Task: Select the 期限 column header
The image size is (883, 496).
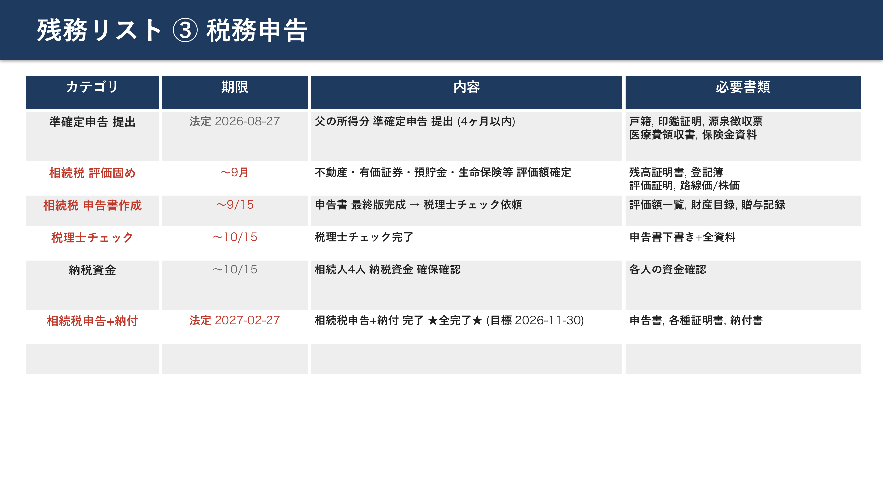Action: point(235,87)
